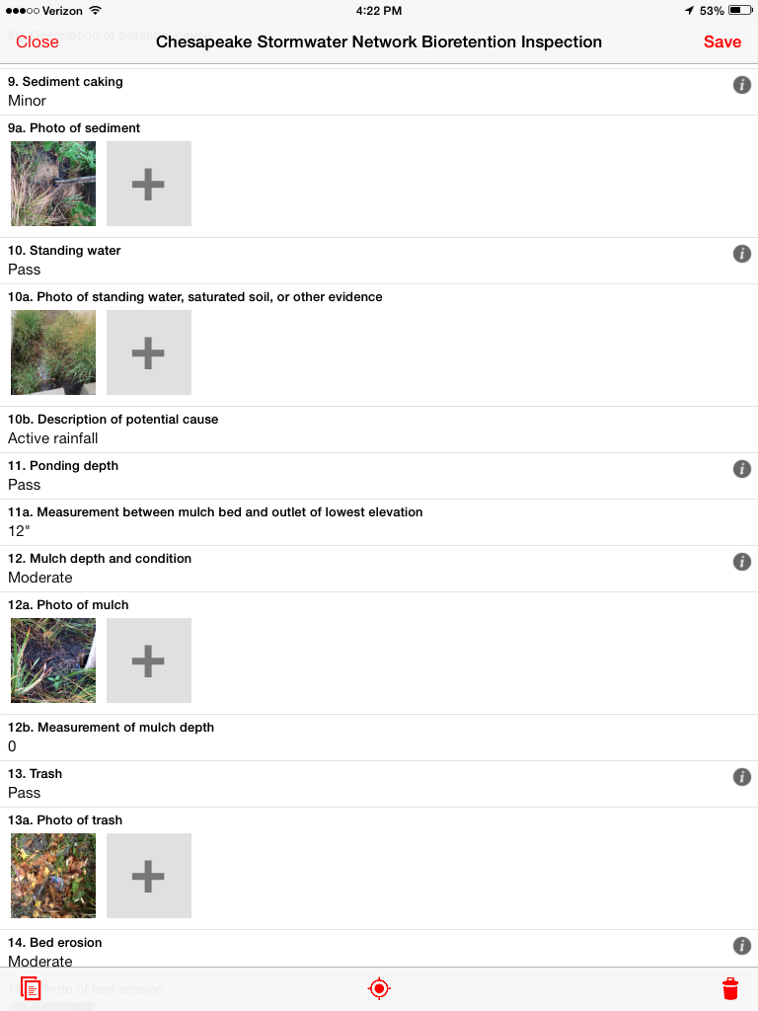Tap the copy record icon

pos(32,988)
